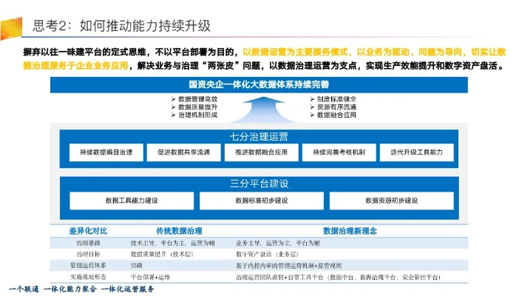
Task: Select the 持续数据编目治理 box
Action: tap(106, 152)
